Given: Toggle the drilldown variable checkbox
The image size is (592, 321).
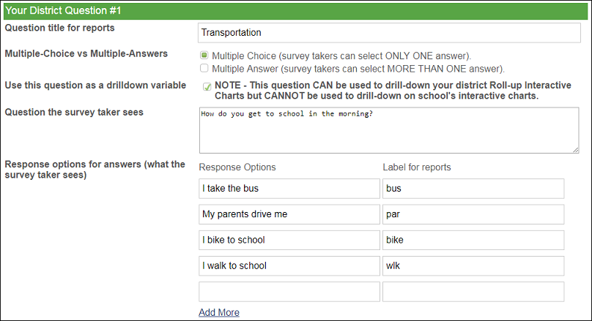Looking at the screenshot, I should point(207,87).
